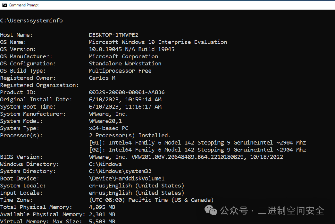Click the System Locale value "en-us;English (United States)"
This screenshot has height=224, width=335.
[136, 186]
